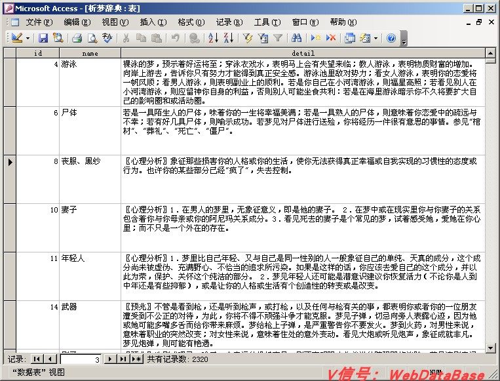Open the View mode dropdown arrow
Screen dimensions: 500x381
pyautogui.click(x=28, y=38)
